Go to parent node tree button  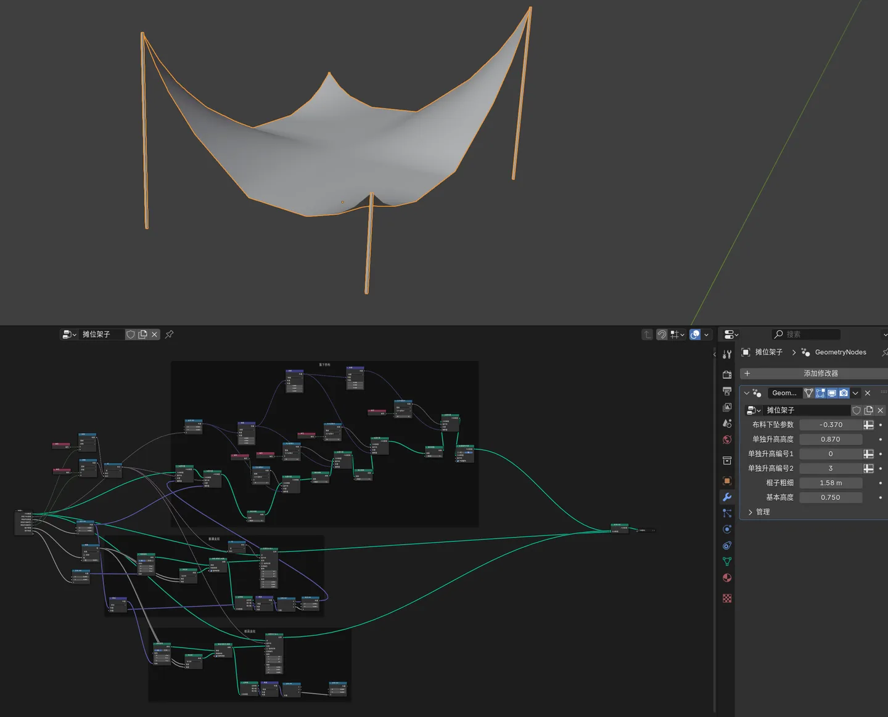coord(647,334)
